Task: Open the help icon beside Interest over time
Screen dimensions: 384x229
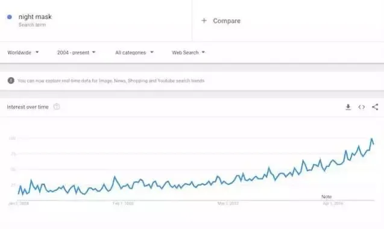Action: 57,107
